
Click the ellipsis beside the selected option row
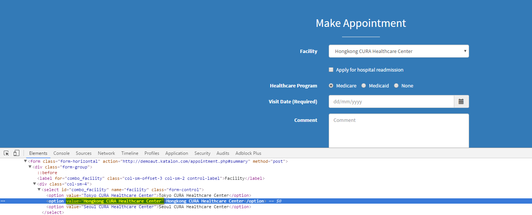pos(3,201)
